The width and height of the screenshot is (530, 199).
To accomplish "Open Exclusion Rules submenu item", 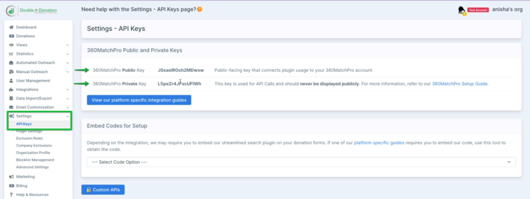I will click(30, 138).
